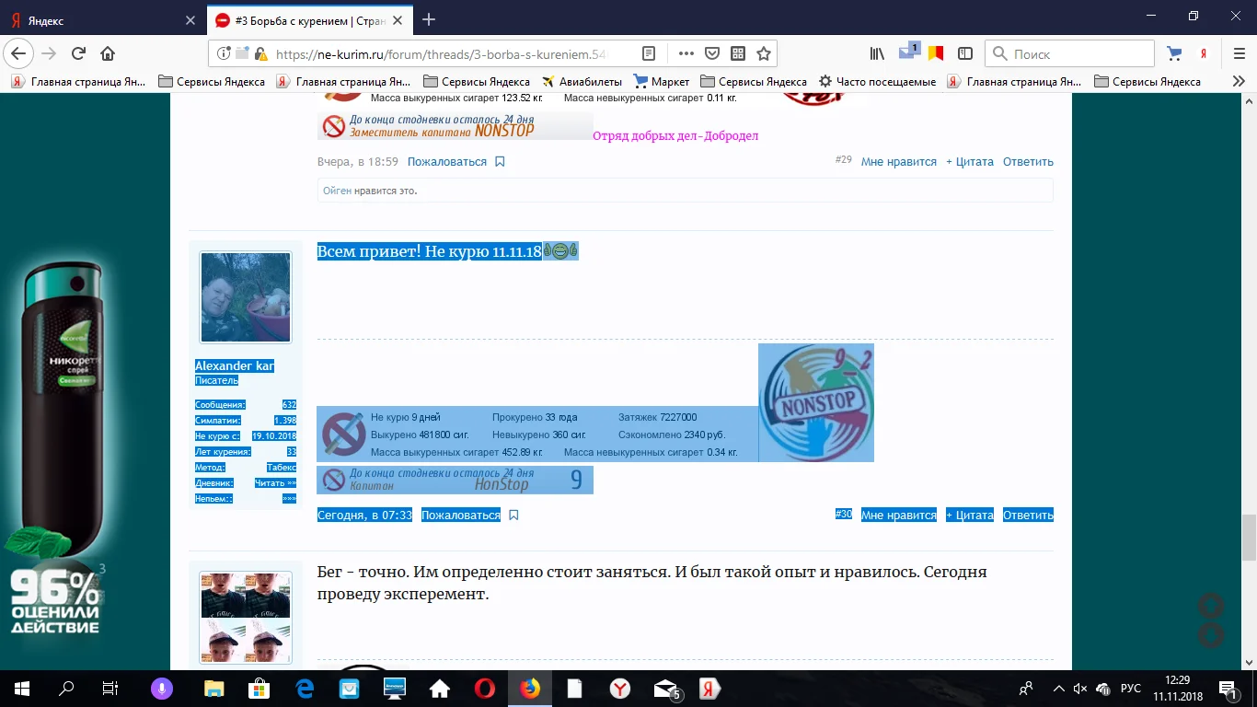Toggle reader view in the address bar
Image resolution: width=1257 pixels, height=707 pixels.
(x=649, y=53)
